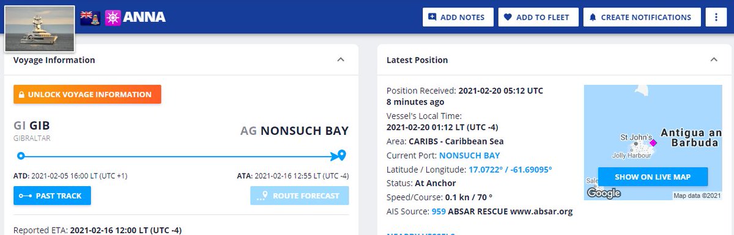This screenshot has width=734, height=235.
Task: Click the arrival pin marker on voyage line
Action: (342, 155)
